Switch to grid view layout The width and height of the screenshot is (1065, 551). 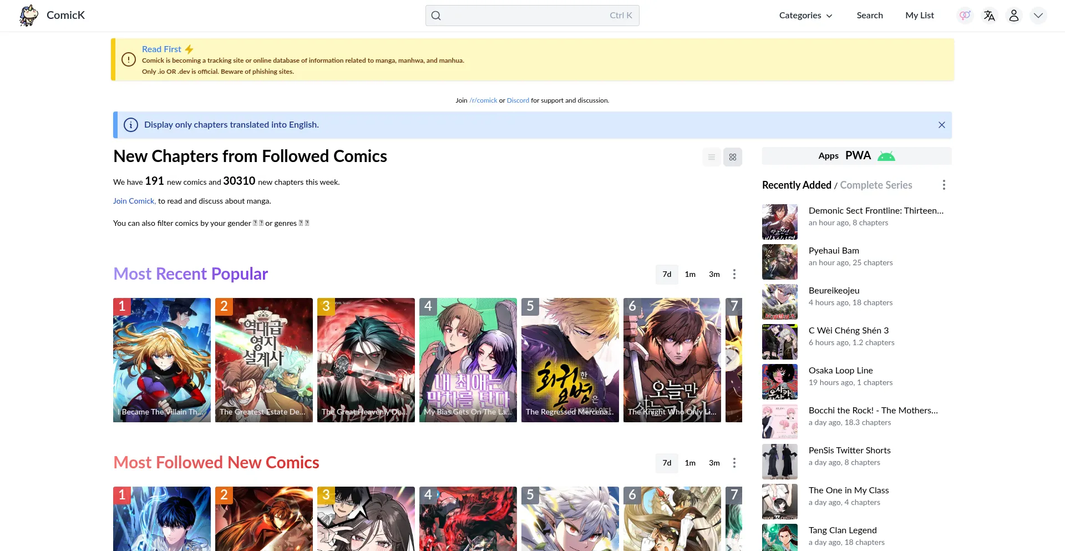tap(733, 157)
